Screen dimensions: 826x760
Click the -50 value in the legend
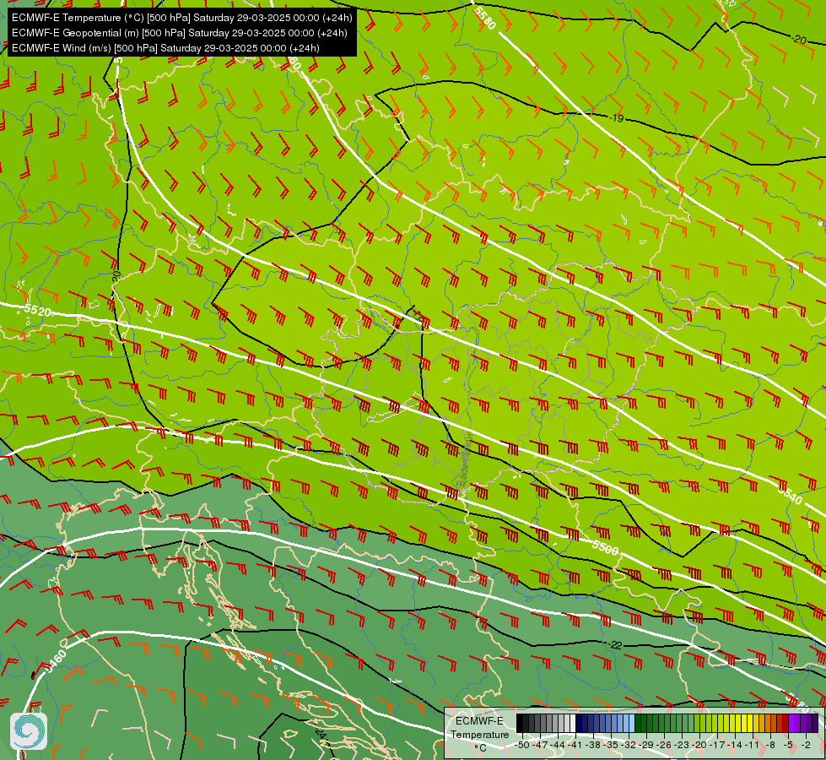(x=522, y=745)
